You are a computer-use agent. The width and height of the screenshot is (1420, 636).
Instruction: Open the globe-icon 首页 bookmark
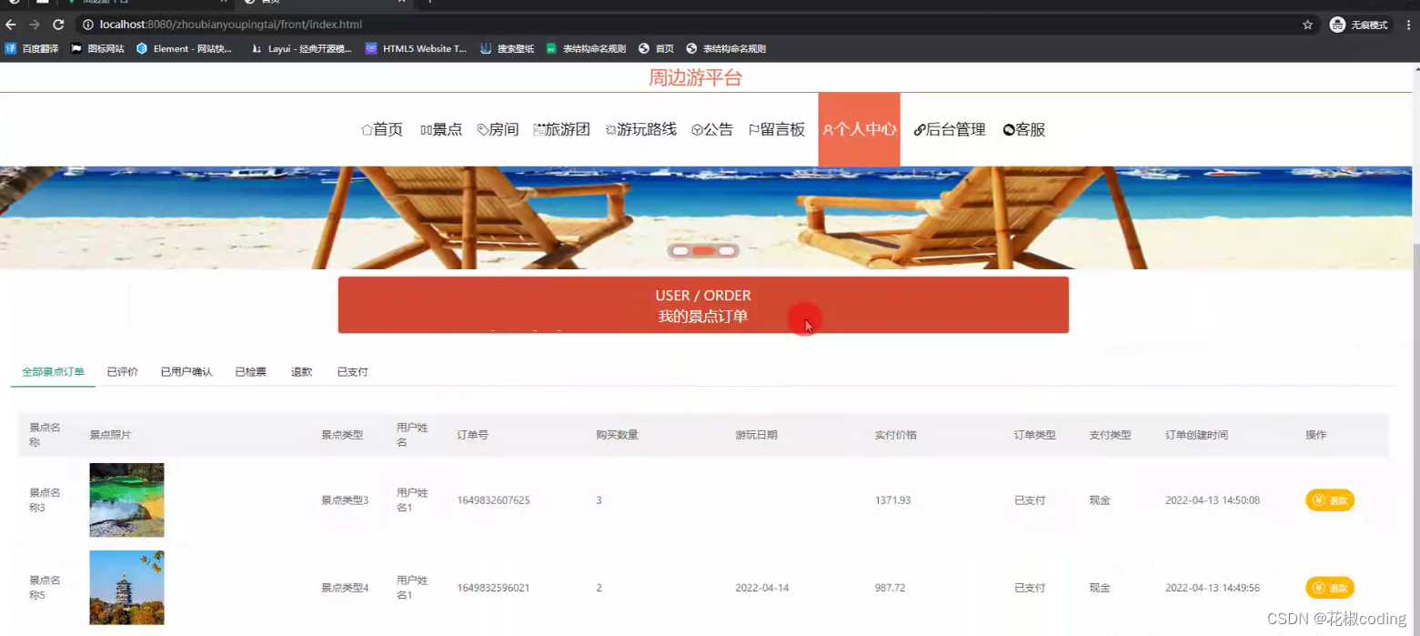[657, 49]
